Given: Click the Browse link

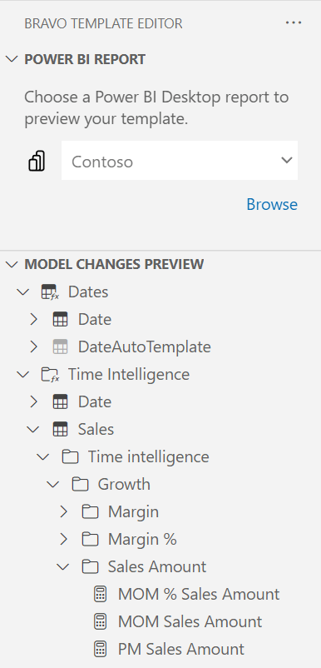Looking at the screenshot, I should (x=272, y=205).
